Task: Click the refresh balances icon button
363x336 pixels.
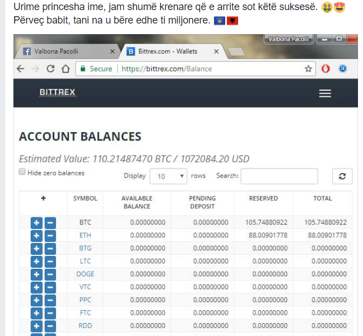Action: pyautogui.click(x=342, y=176)
